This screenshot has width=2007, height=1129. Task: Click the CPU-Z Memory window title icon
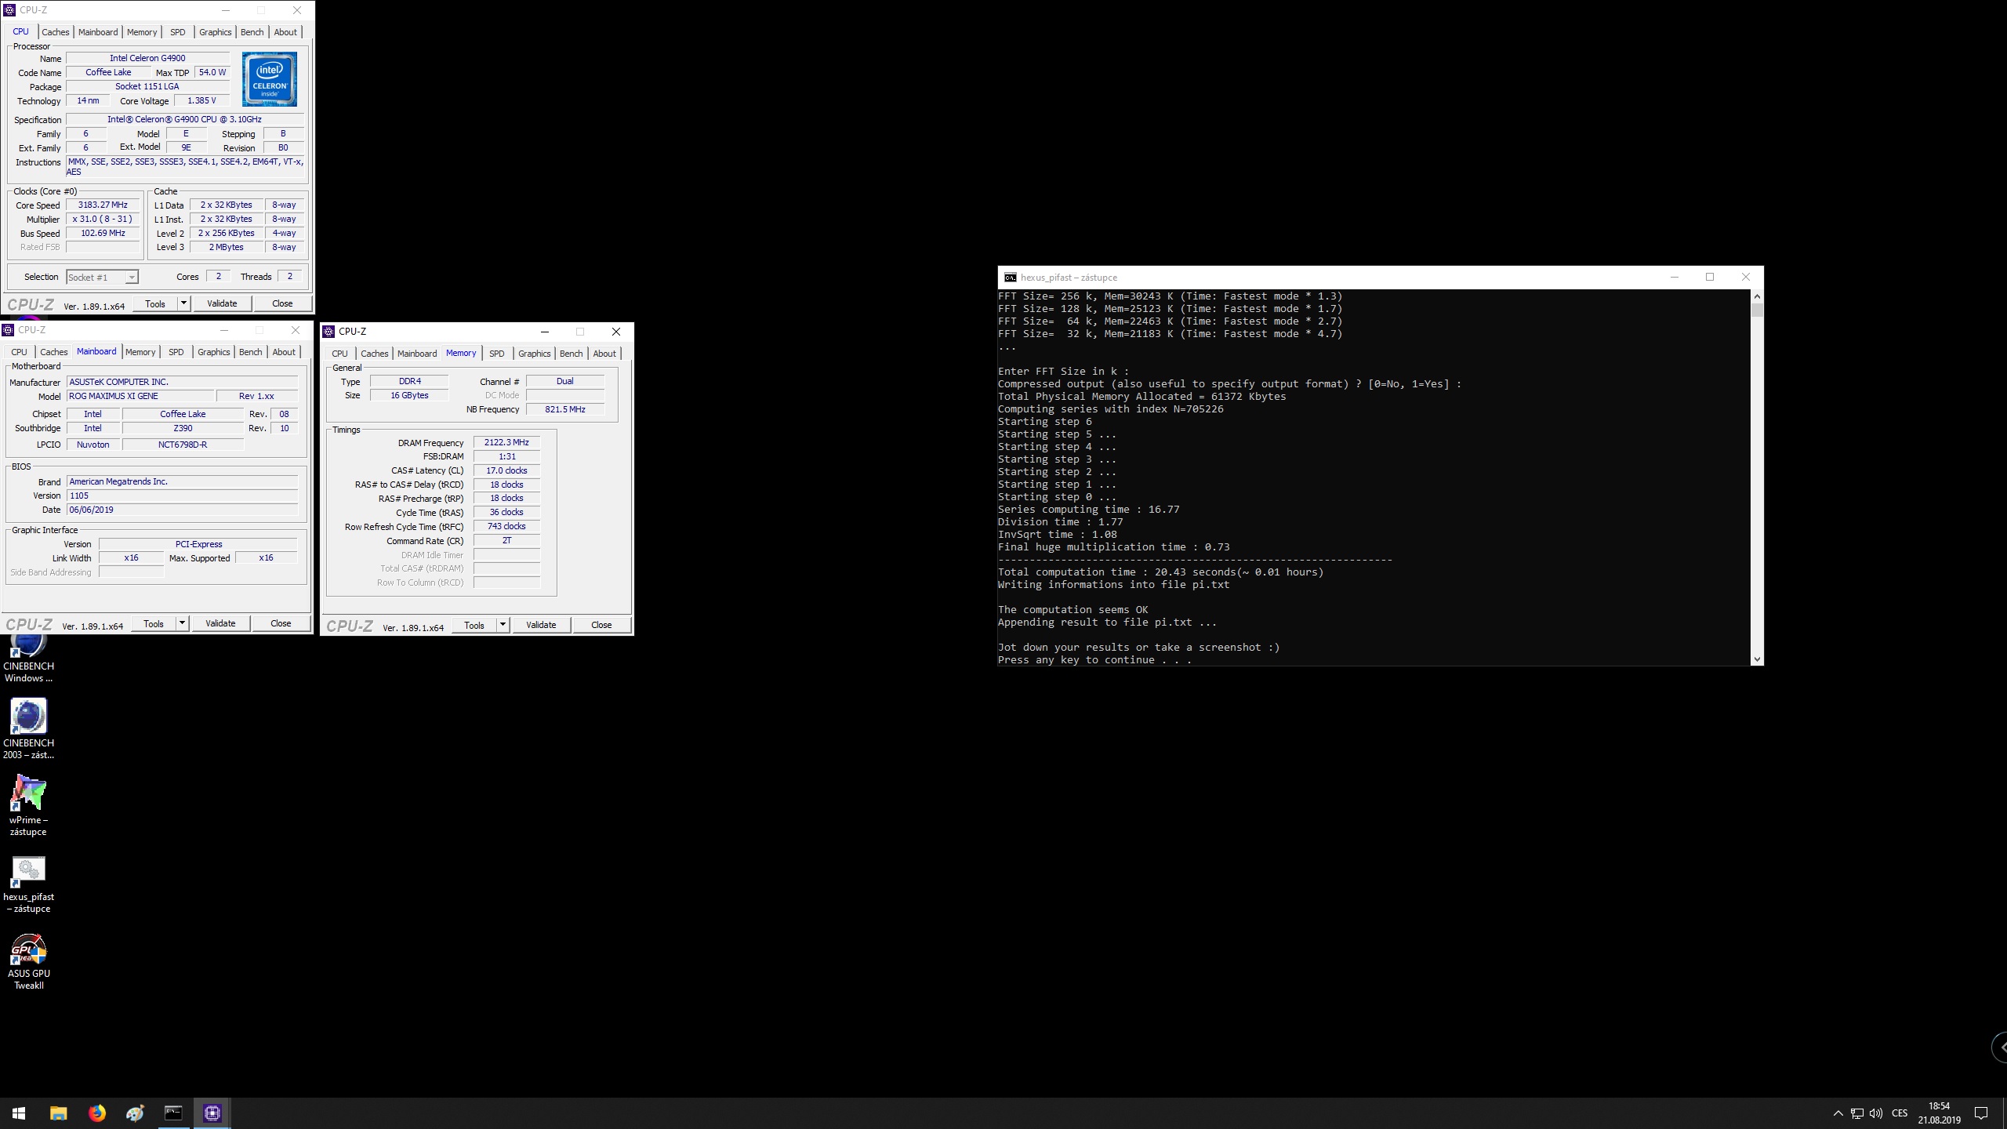click(x=329, y=332)
